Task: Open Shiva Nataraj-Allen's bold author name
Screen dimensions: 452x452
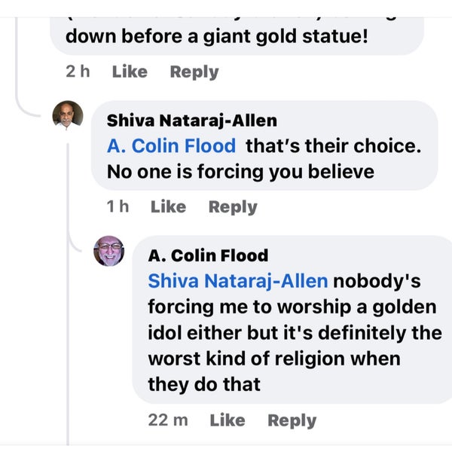Action: click(191, 121)
